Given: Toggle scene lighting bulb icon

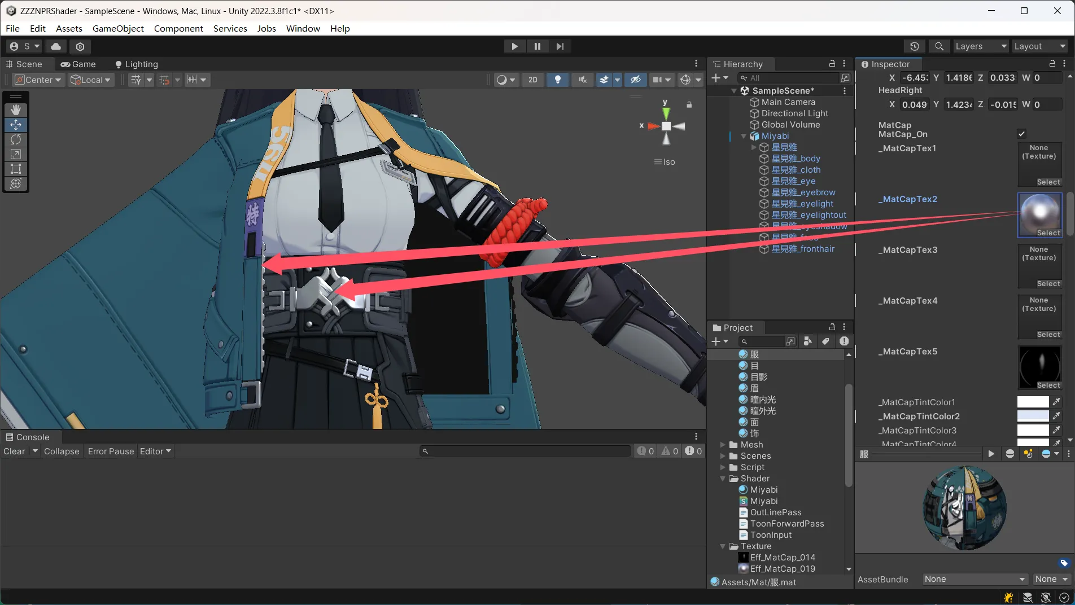Looking at the screenshot, I should (x=558, y=80).
